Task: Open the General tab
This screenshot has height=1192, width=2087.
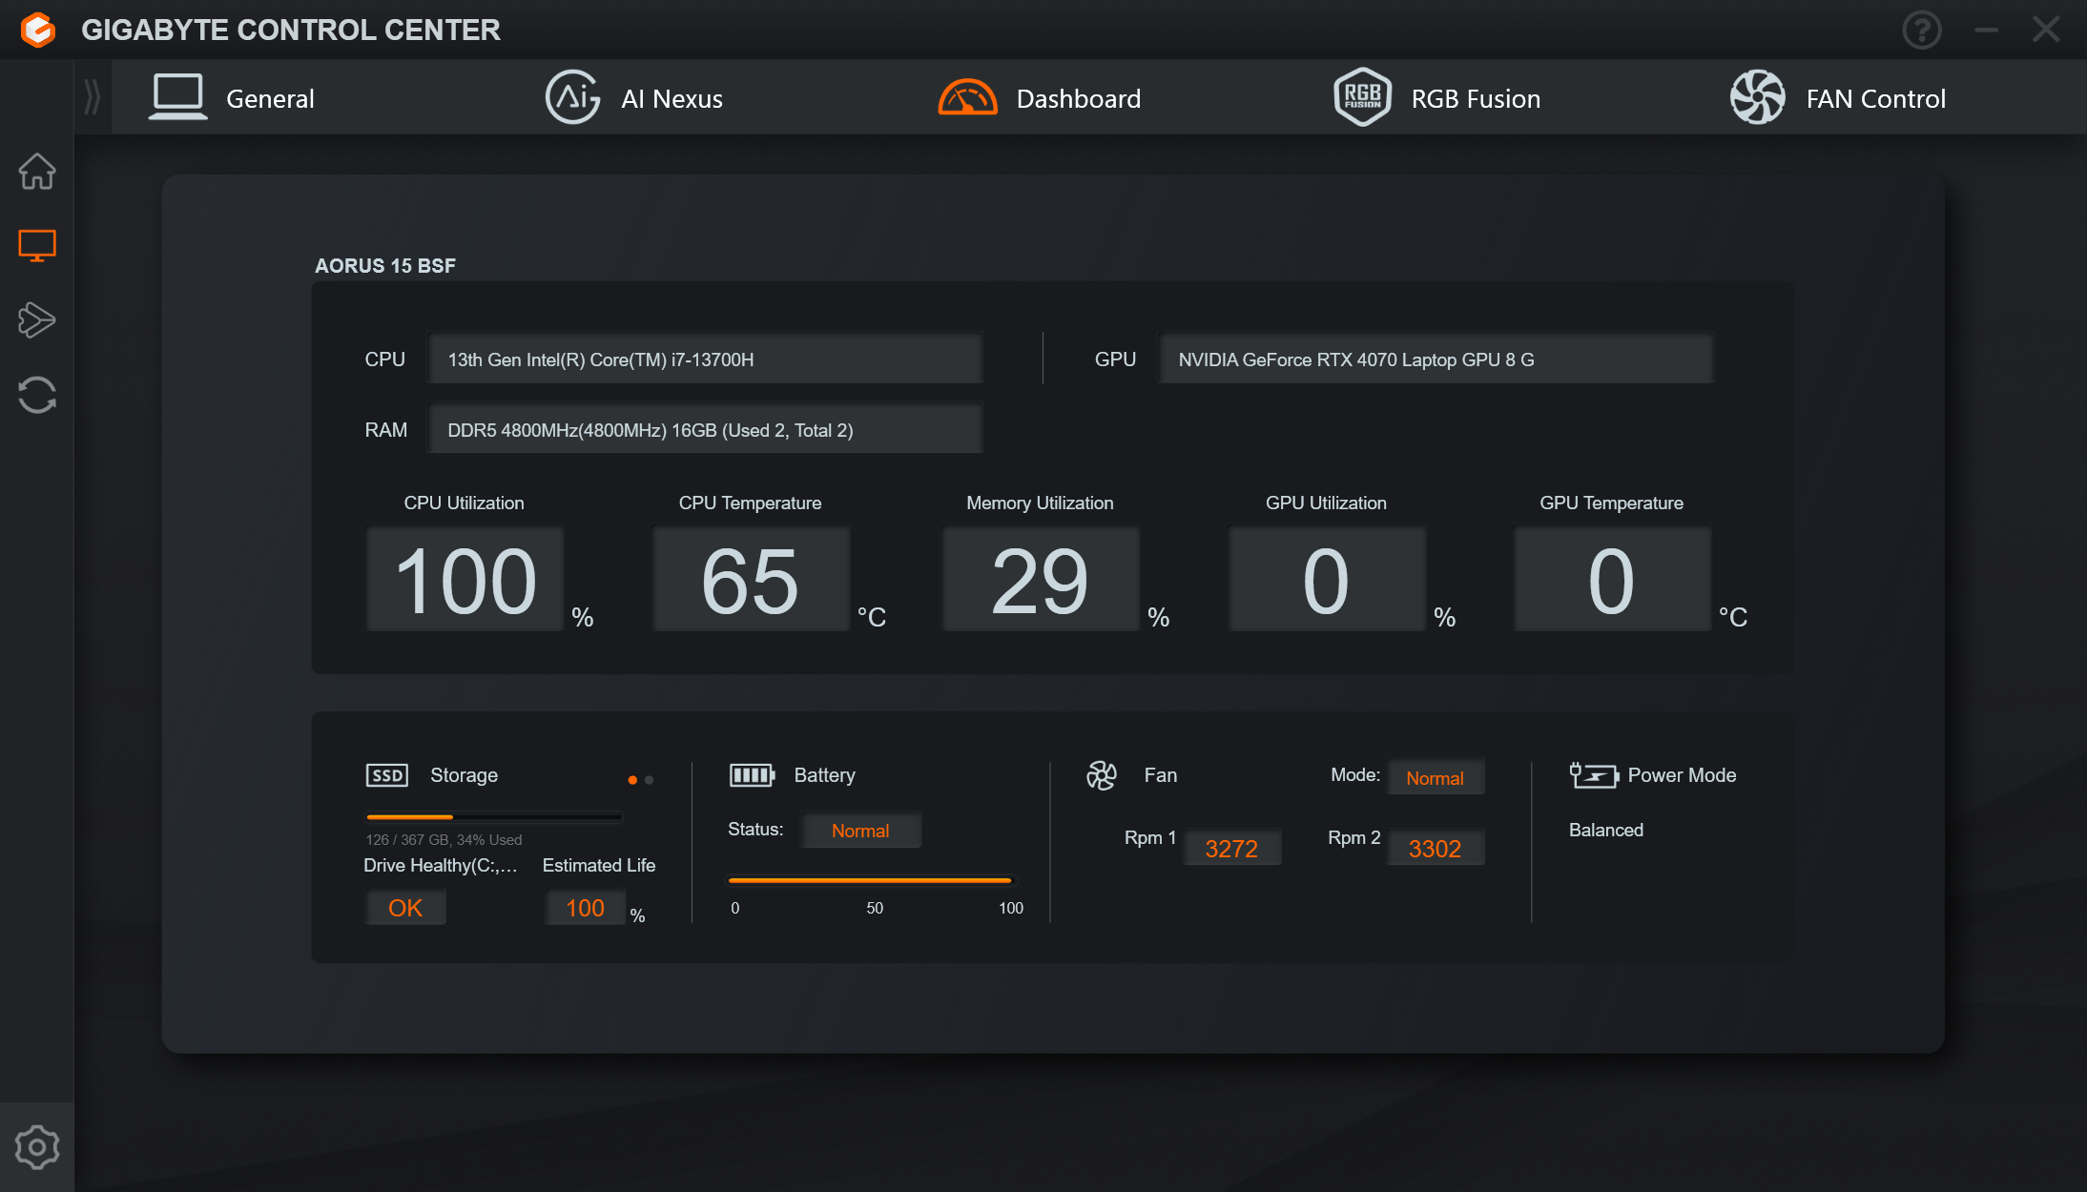Action: coord(232,98)
